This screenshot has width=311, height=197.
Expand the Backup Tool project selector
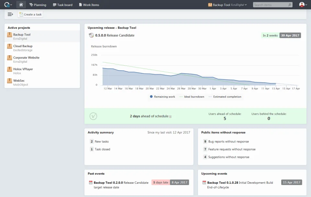click(x=227, y=5)
